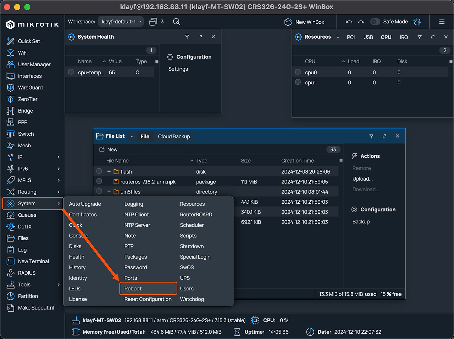This screenshot has height=339, width=454.
Task: Expand the um5files directory
Action: (109, 192)
